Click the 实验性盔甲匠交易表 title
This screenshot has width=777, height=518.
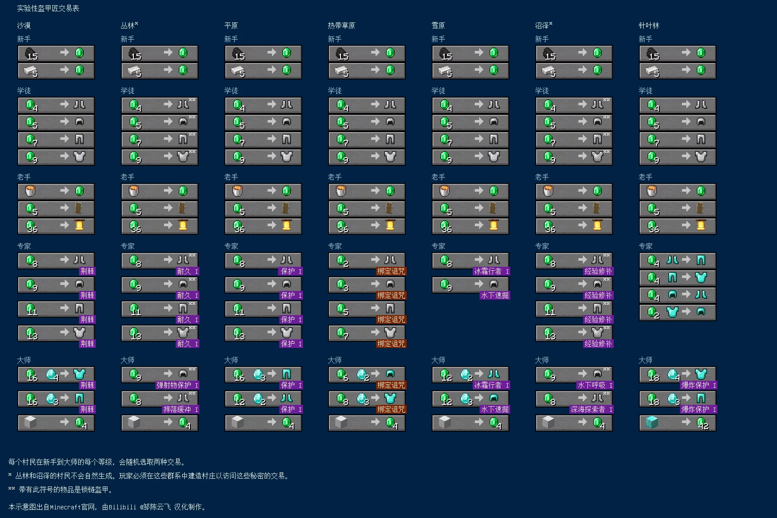(x=48, y=8)
